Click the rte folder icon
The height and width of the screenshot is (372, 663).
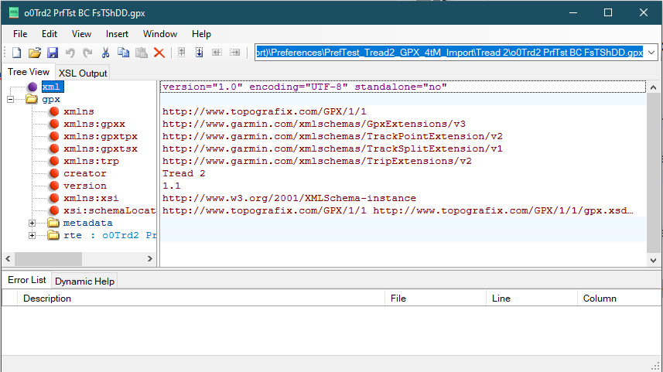[x=53, y=235]
